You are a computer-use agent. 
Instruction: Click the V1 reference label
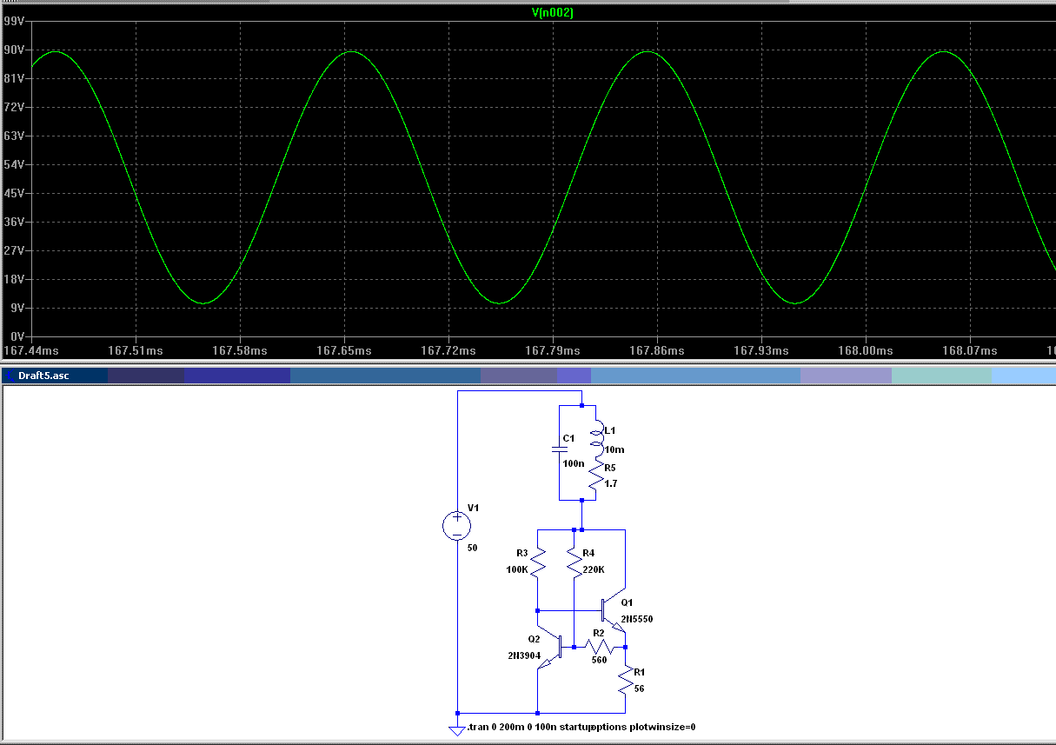pyautogui.click(x=473, y=507)
